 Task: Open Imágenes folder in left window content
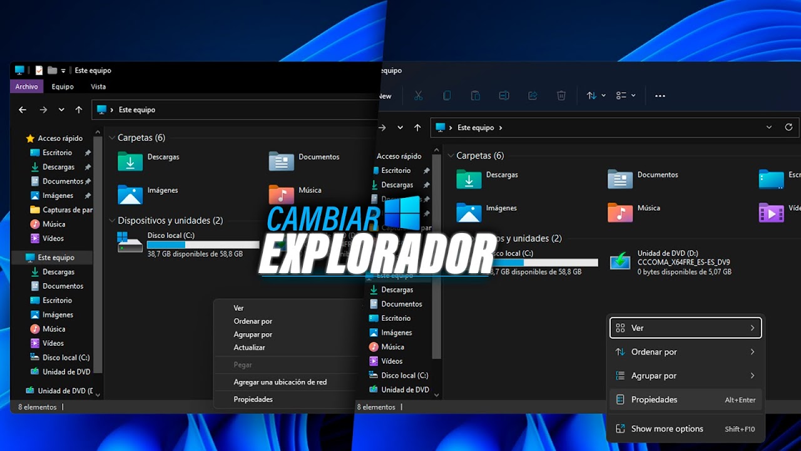pyautogui.click(x=148, y=194)
